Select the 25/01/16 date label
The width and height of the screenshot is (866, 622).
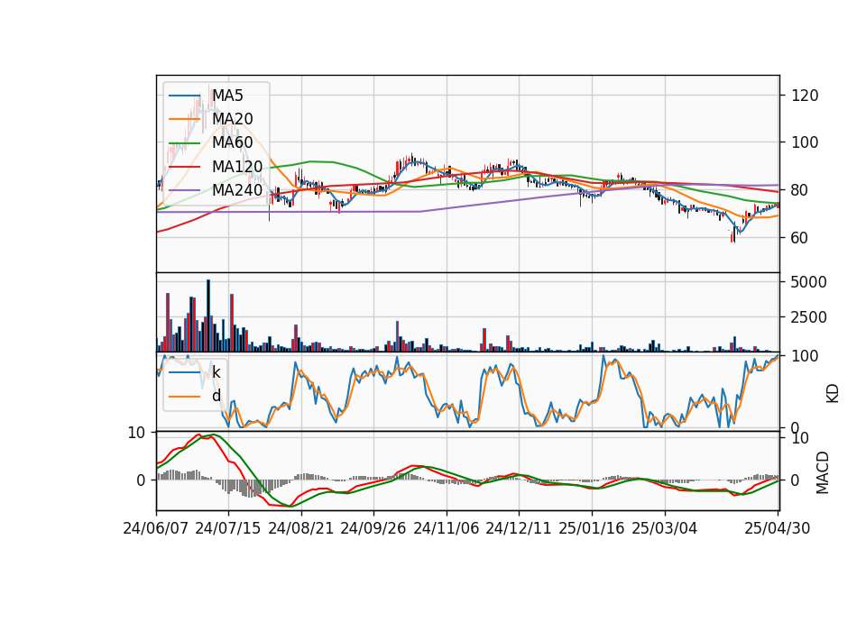[x=592, y=528]
